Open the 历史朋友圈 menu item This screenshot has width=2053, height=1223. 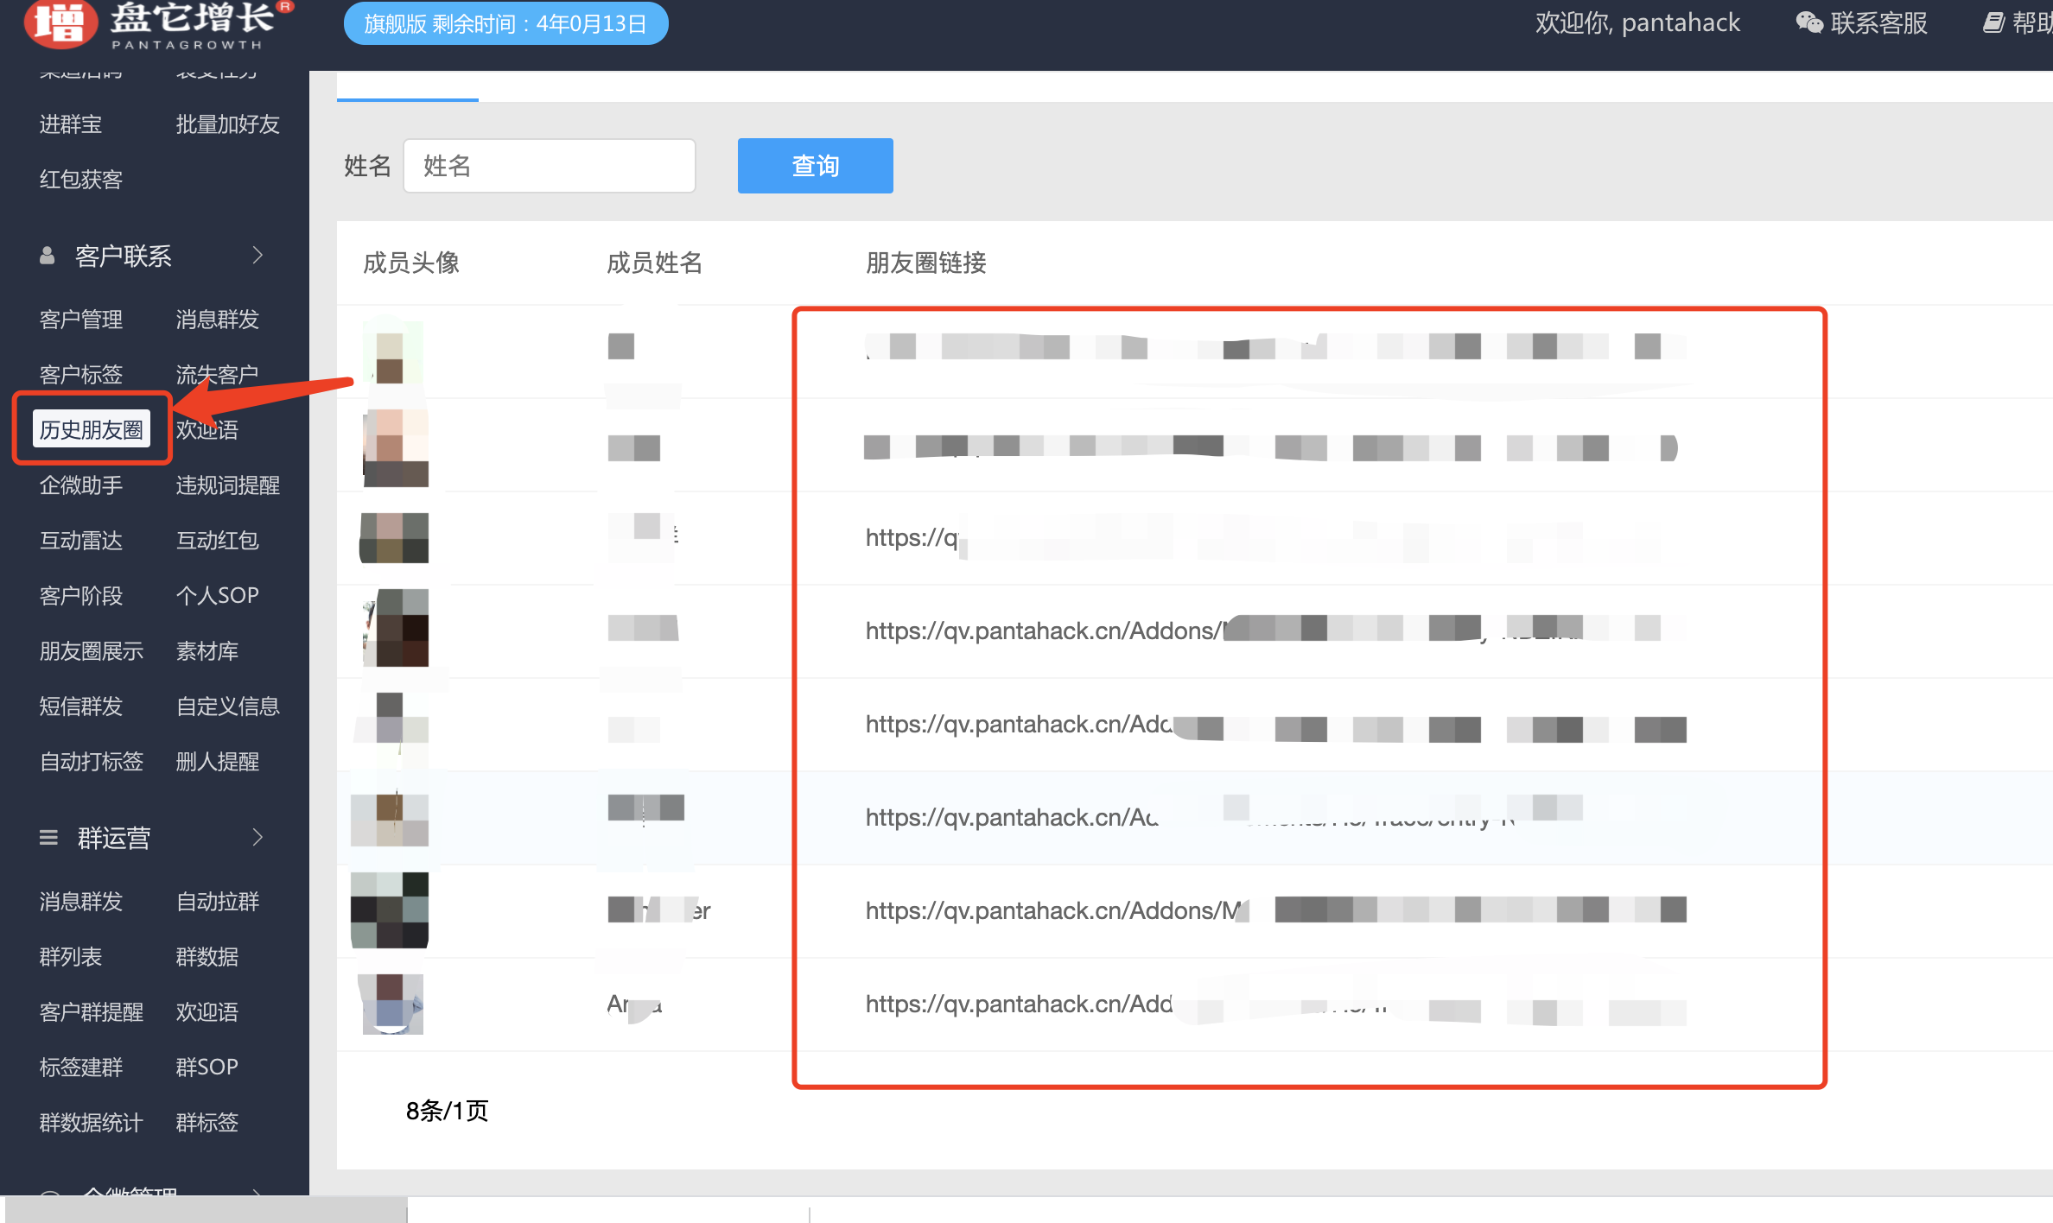tap(92, 429)
